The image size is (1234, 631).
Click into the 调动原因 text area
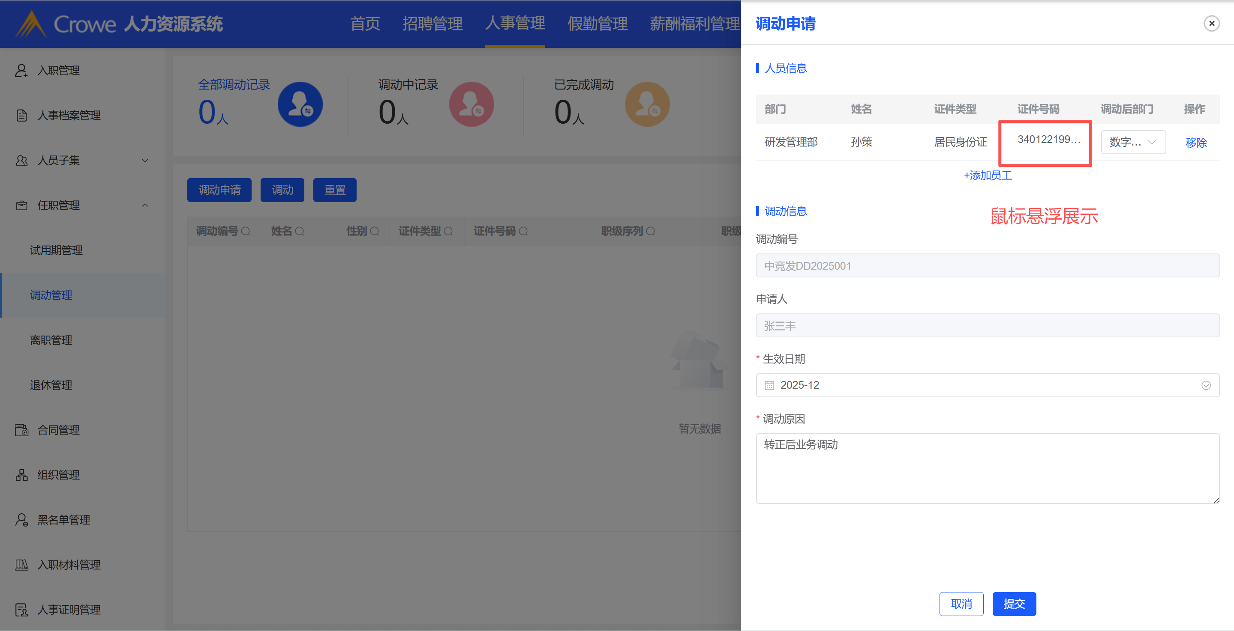point(987,468)
